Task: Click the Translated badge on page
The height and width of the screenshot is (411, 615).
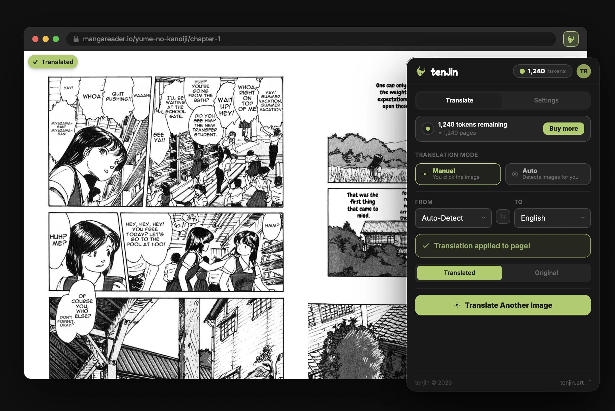Action: pos(53,62)
